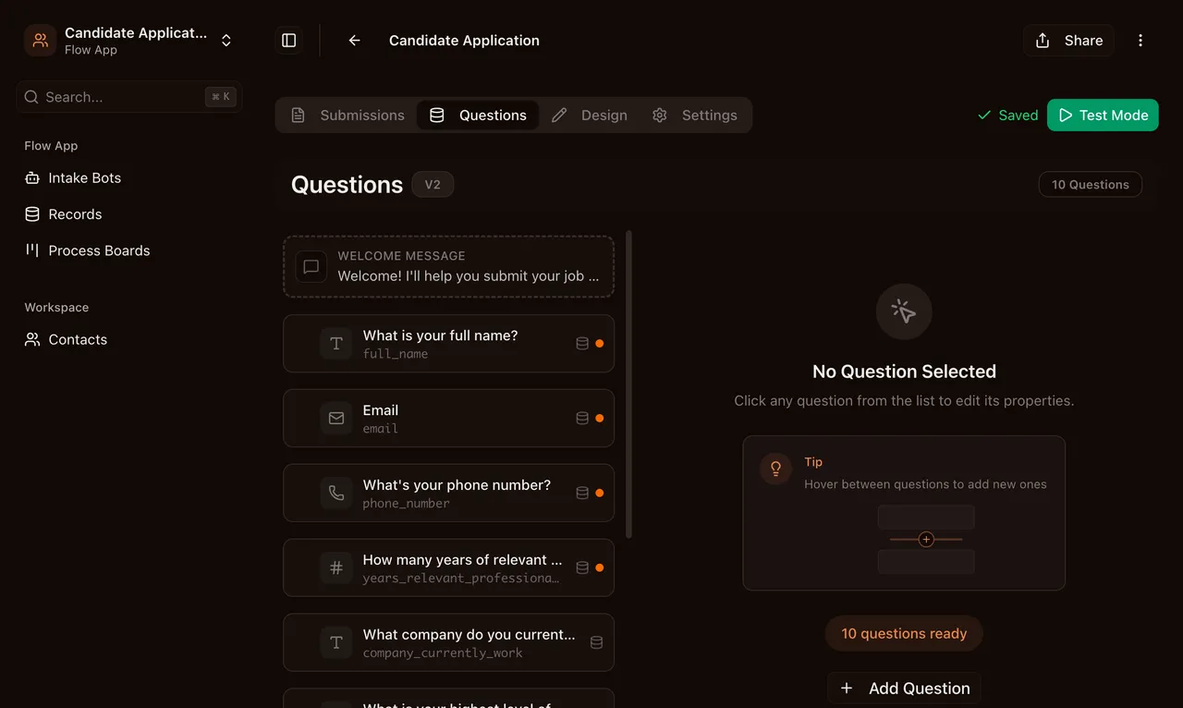Click the speech bubble icon on the Welcome Message

(x=310, y=267)
